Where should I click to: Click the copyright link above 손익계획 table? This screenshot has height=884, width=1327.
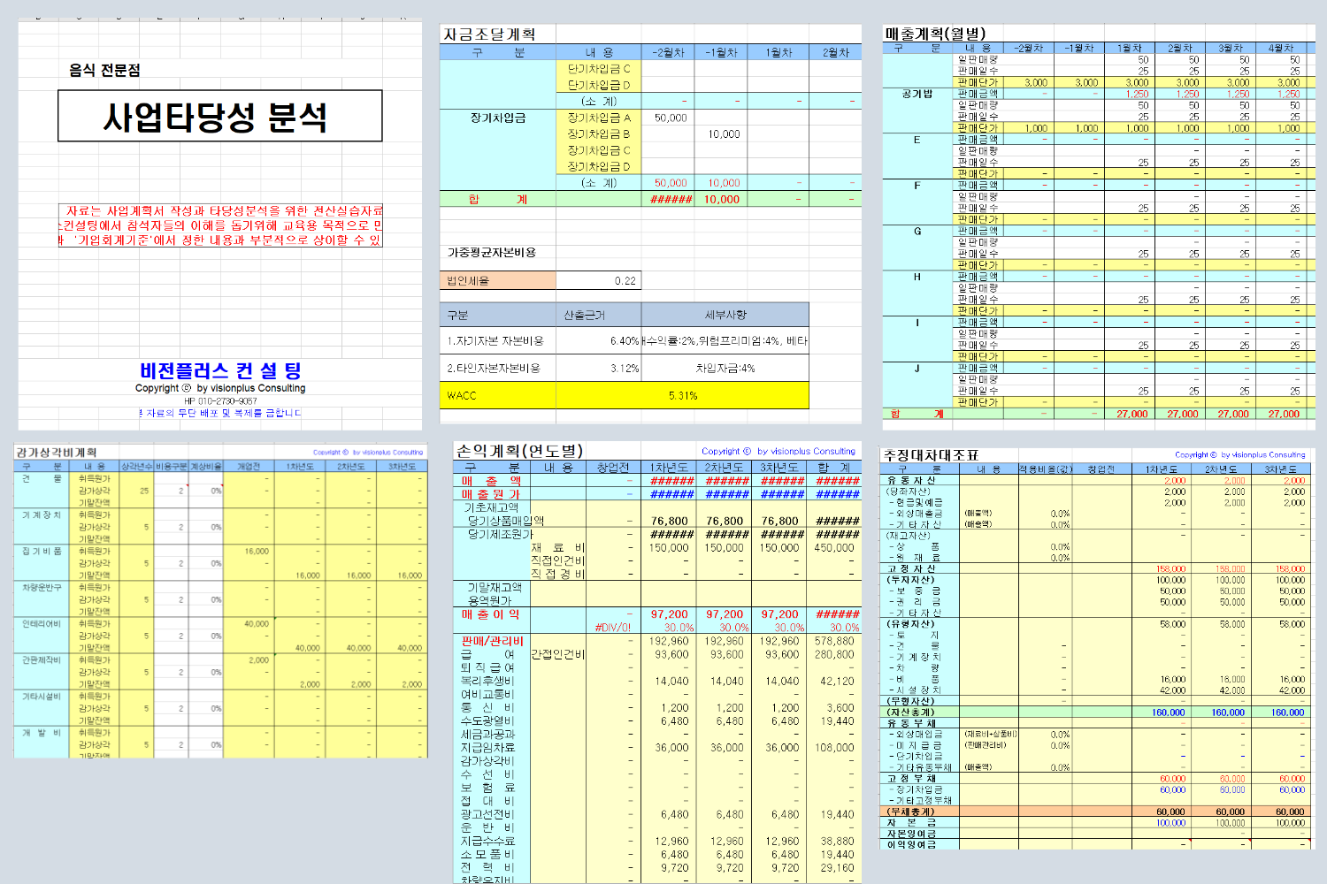pyautogui.click(x=778, y=451)
